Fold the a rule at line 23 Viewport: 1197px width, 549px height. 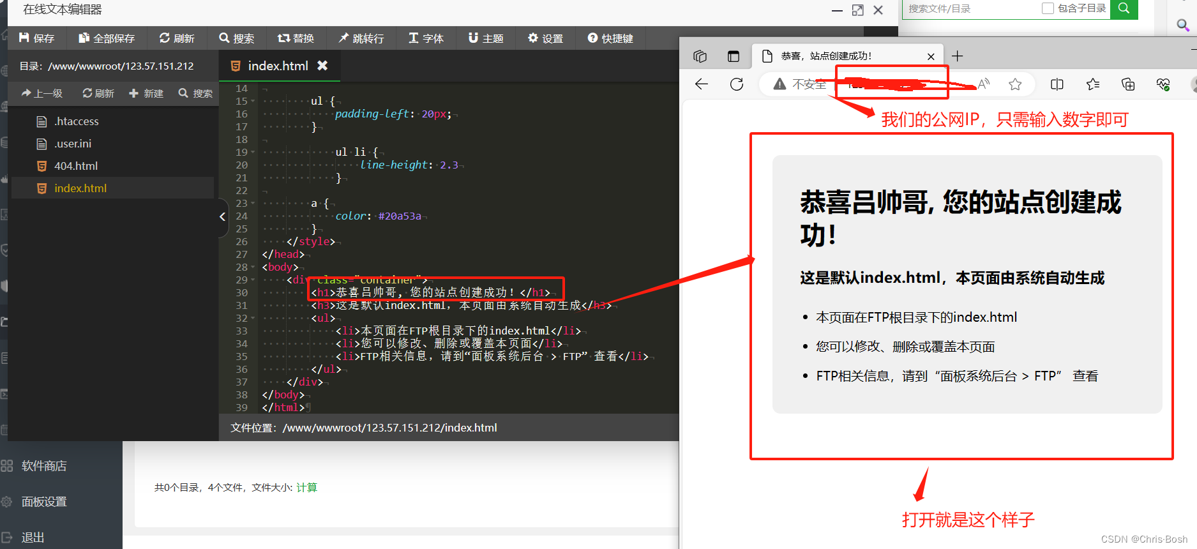253,203
